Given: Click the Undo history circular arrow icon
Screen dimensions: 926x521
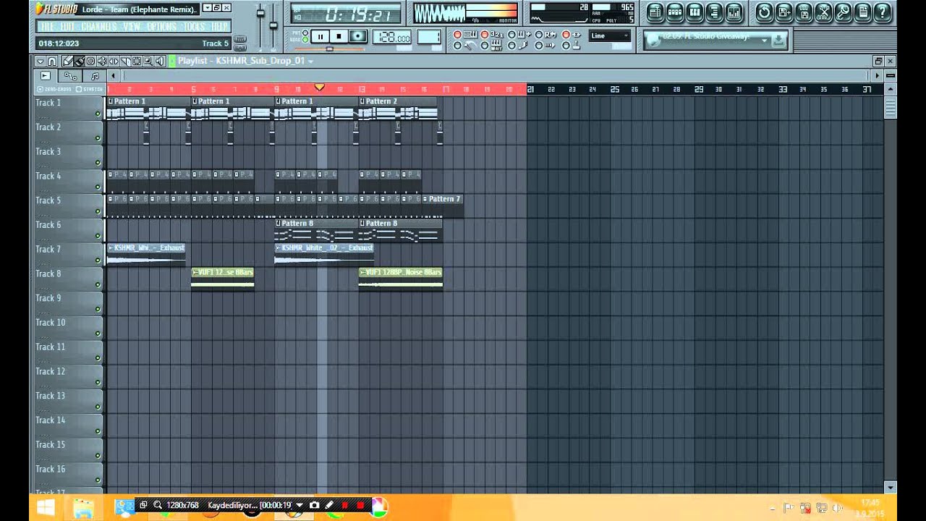Looking at the screenshot, I should (x=765, y=12).
